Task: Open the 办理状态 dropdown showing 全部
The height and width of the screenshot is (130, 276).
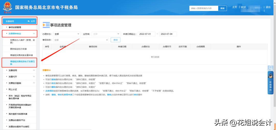Action: pos(67,34)
